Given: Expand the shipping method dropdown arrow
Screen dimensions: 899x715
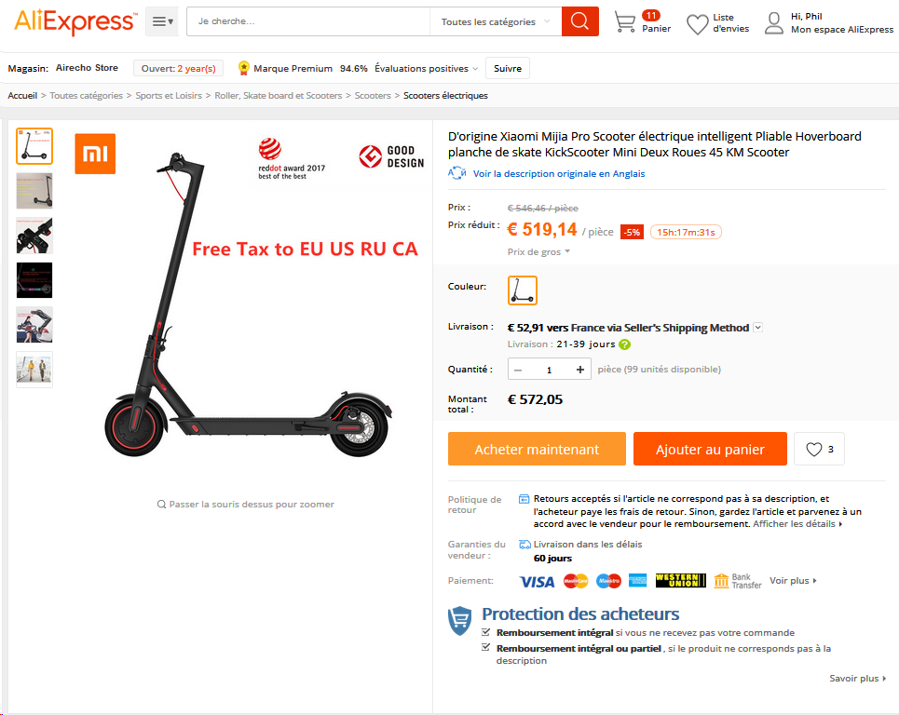Looking at the screenshot, I should tap(758, 327).
